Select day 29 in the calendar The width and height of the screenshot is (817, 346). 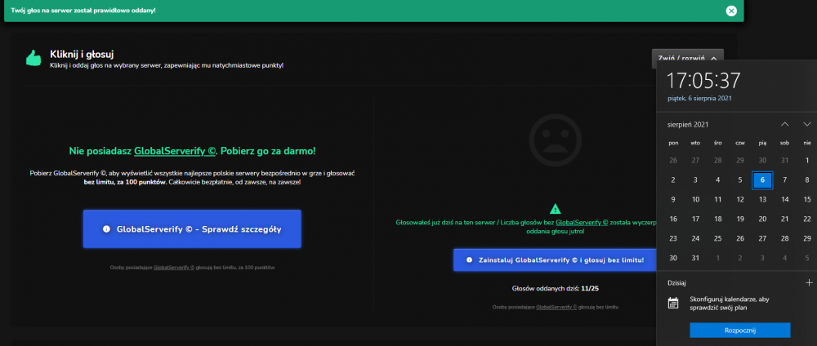807,238
